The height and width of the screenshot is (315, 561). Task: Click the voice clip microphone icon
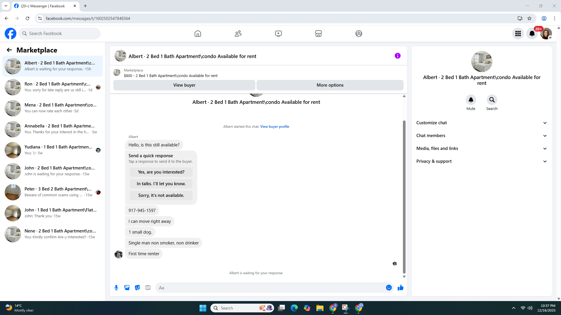pyautogui.click(x=116, y=288)
